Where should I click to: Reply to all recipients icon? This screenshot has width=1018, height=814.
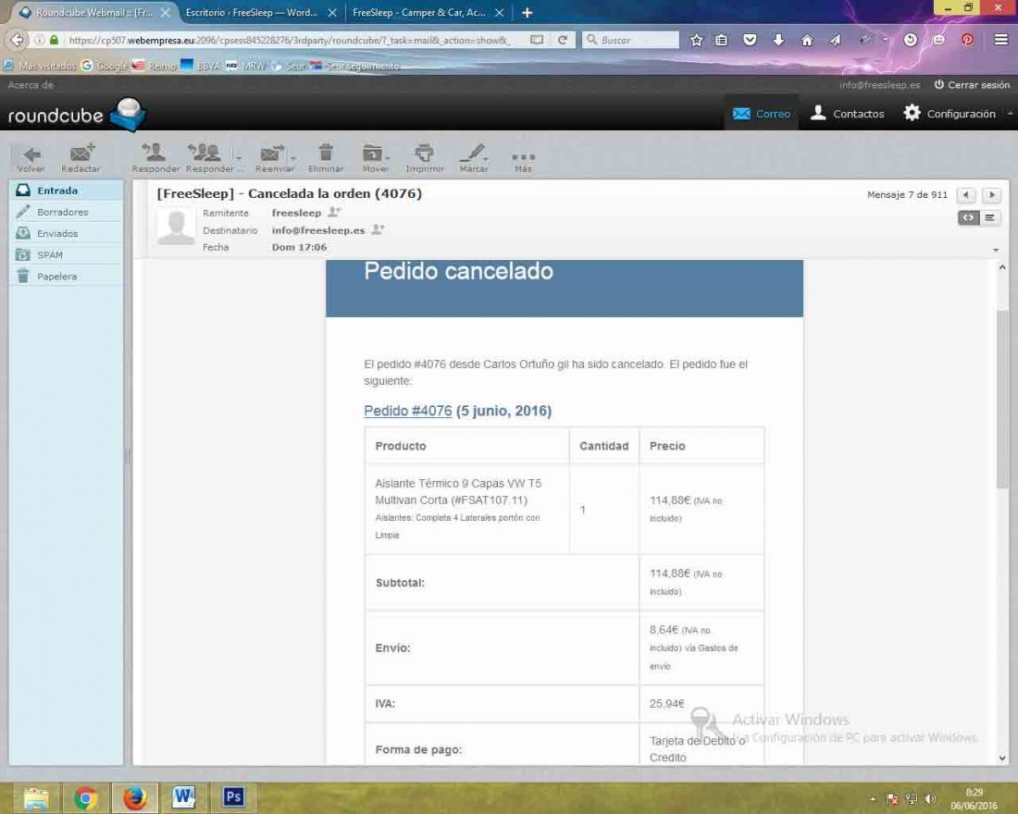(205, 153)
